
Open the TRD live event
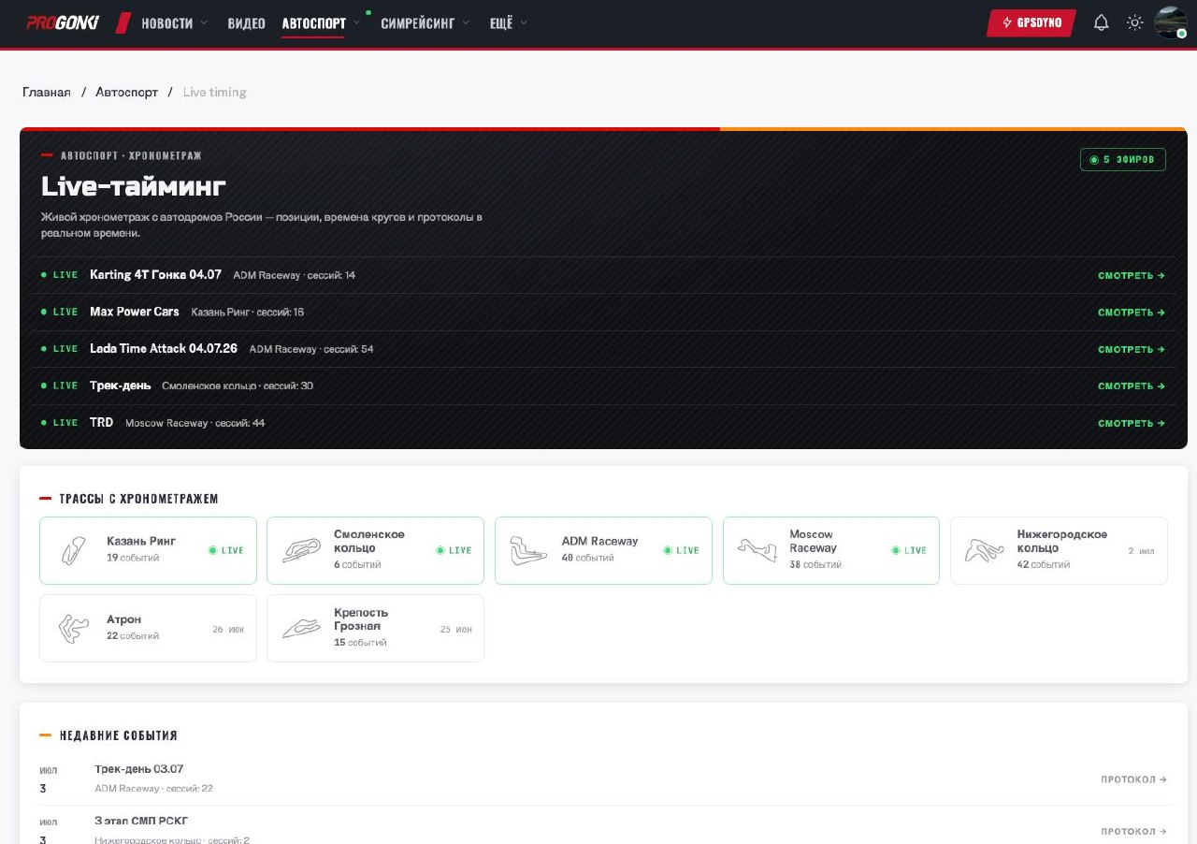coord(101,422)
